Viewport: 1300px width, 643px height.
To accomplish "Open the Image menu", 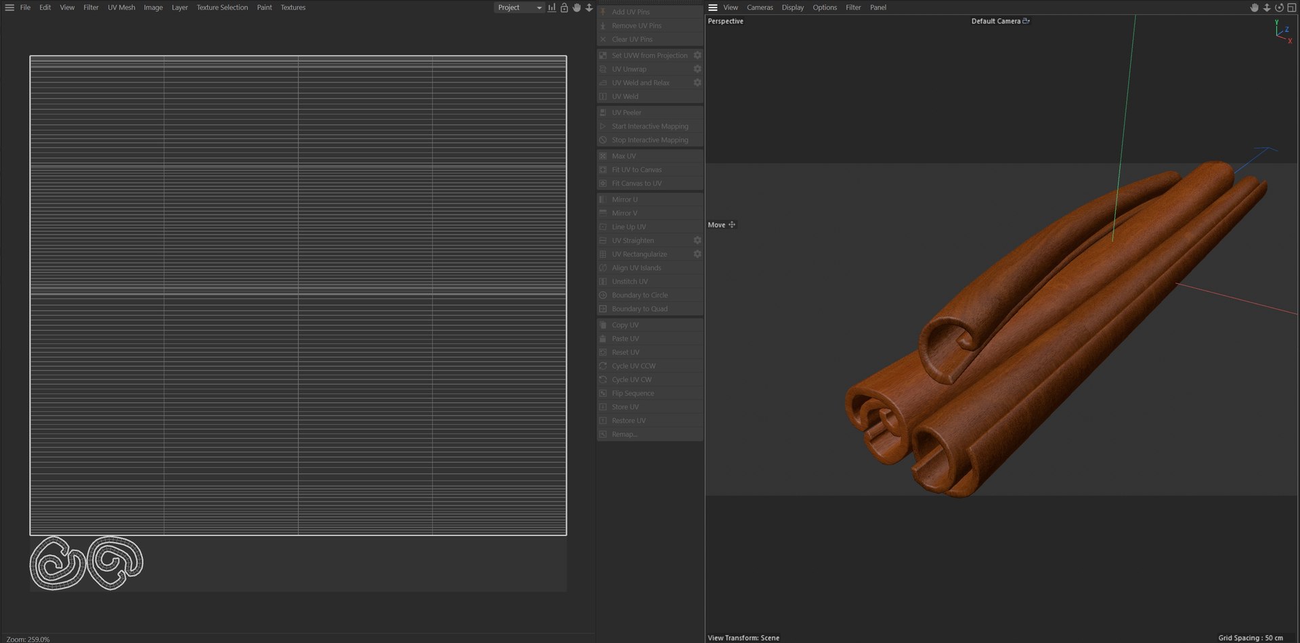I will tap(153, 7).
